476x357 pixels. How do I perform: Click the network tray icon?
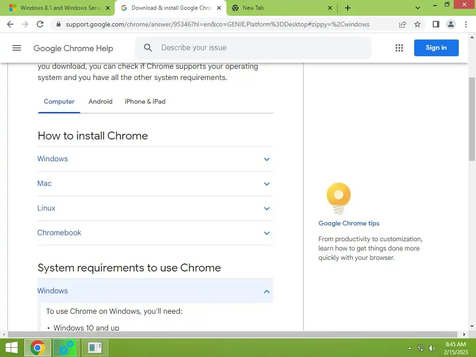421,348
